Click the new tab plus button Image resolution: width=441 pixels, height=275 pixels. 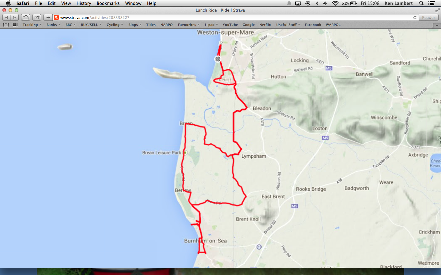[437, 26]
